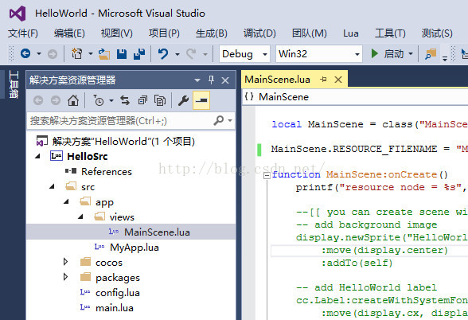Viewport: 468px width, 320px height.
Task: Open the 工具(T) menu
Action: [390, 33]
